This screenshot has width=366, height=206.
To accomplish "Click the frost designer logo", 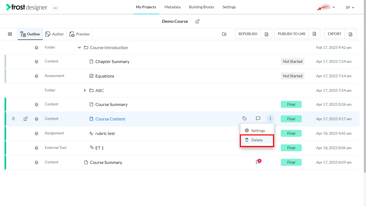I will 27,7.
